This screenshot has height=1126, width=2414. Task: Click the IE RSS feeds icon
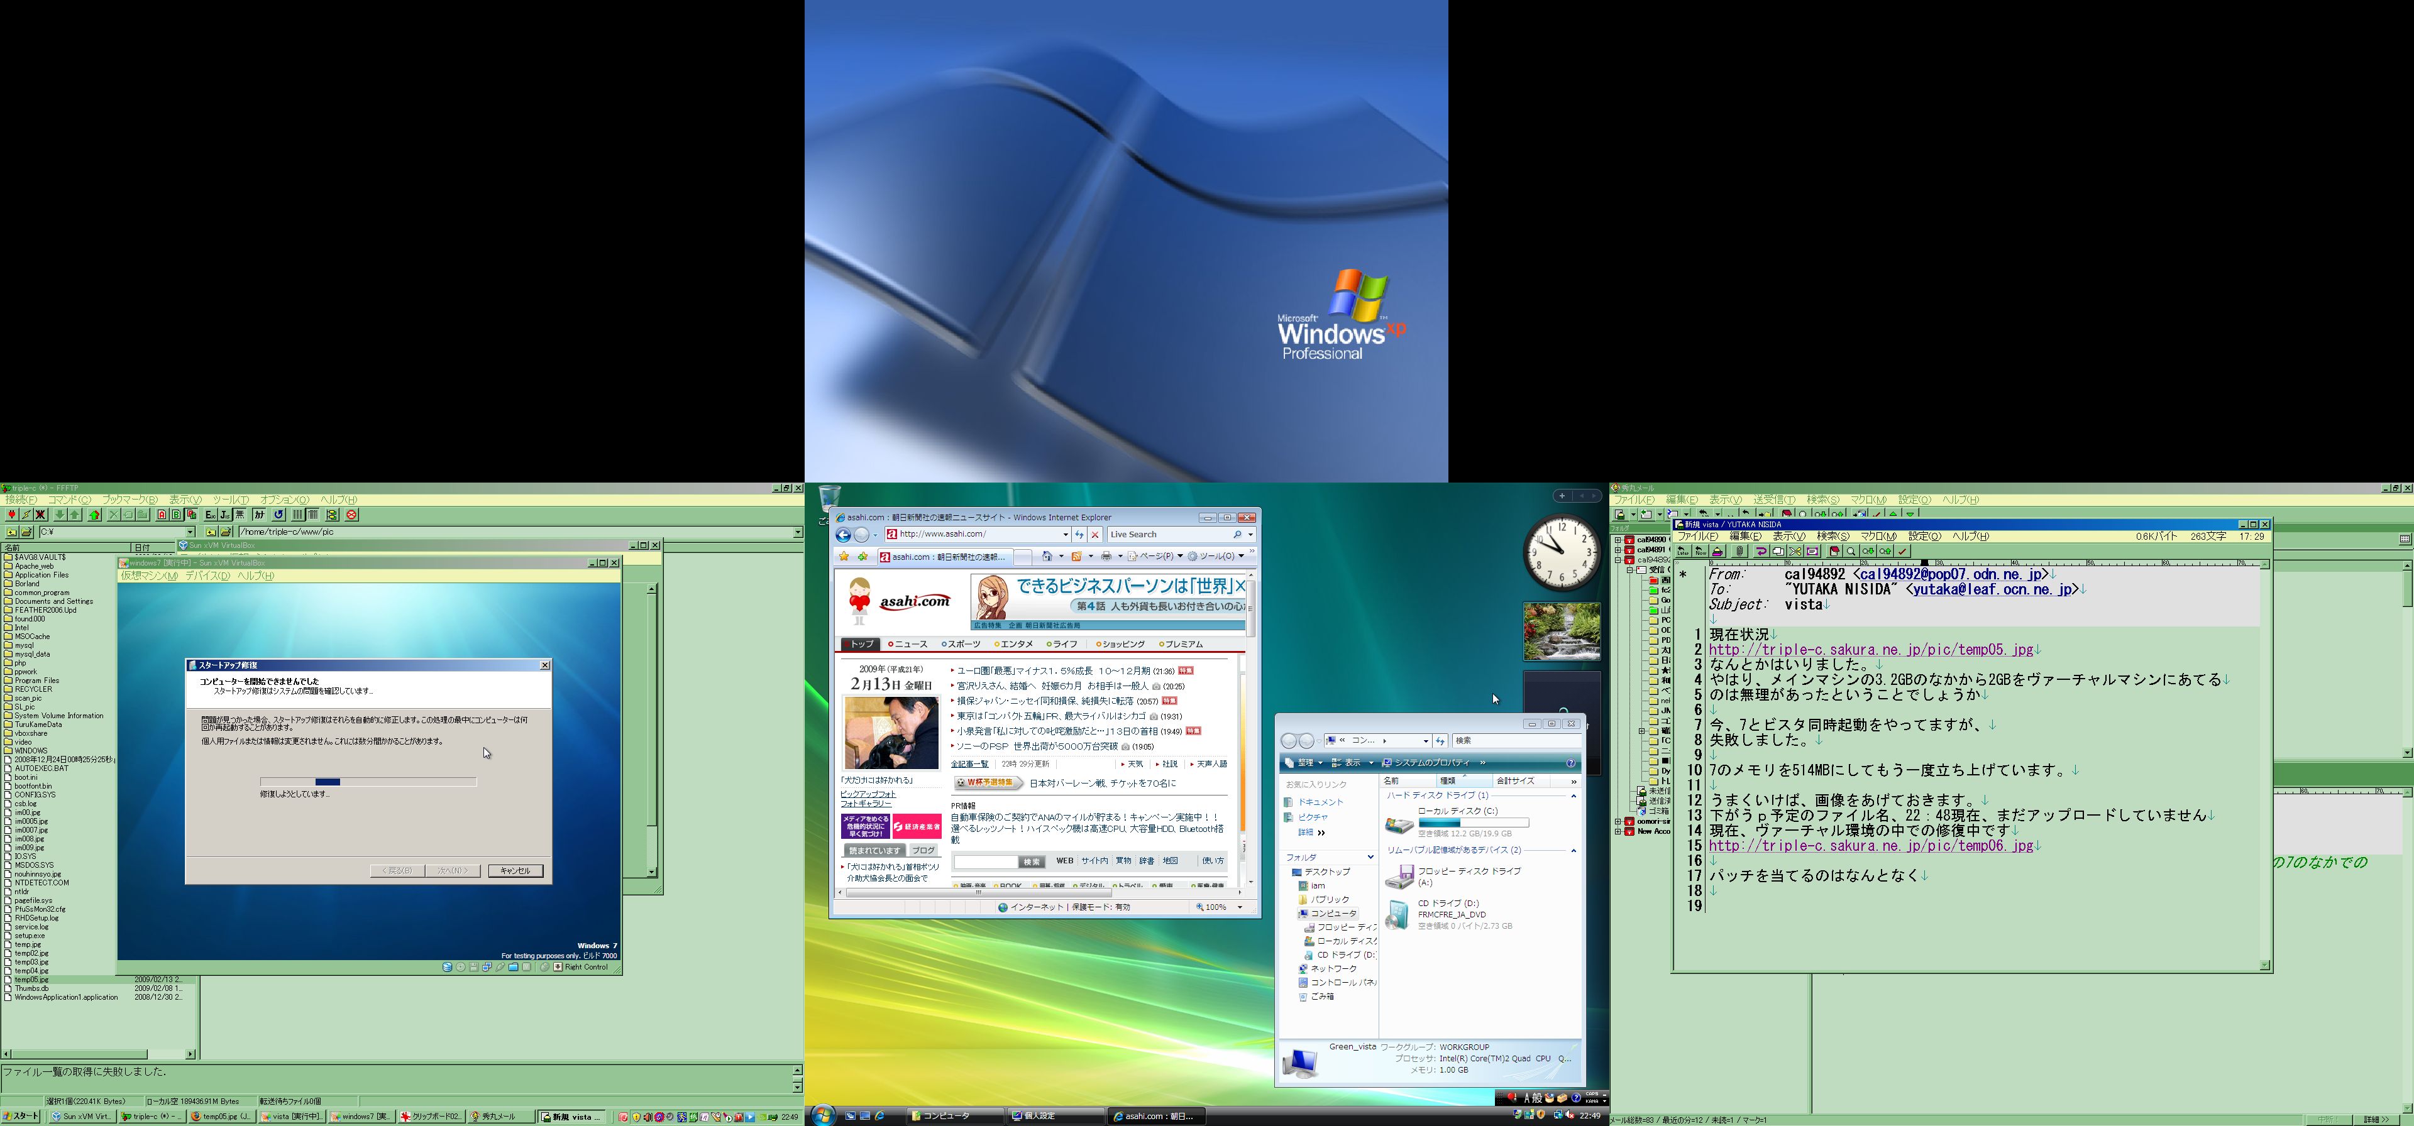(x=1077, y=557)
